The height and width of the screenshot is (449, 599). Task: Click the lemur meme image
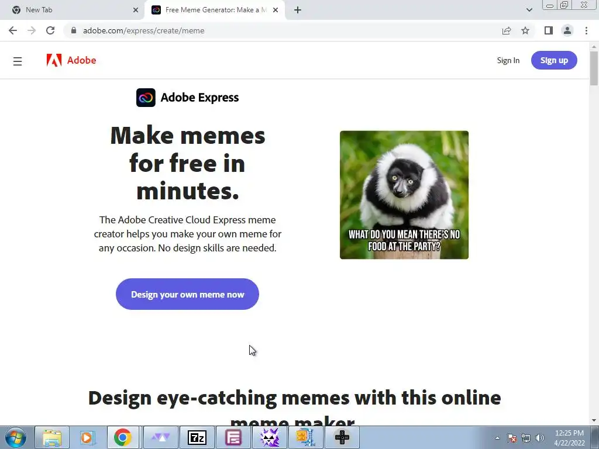pos(404,195)
